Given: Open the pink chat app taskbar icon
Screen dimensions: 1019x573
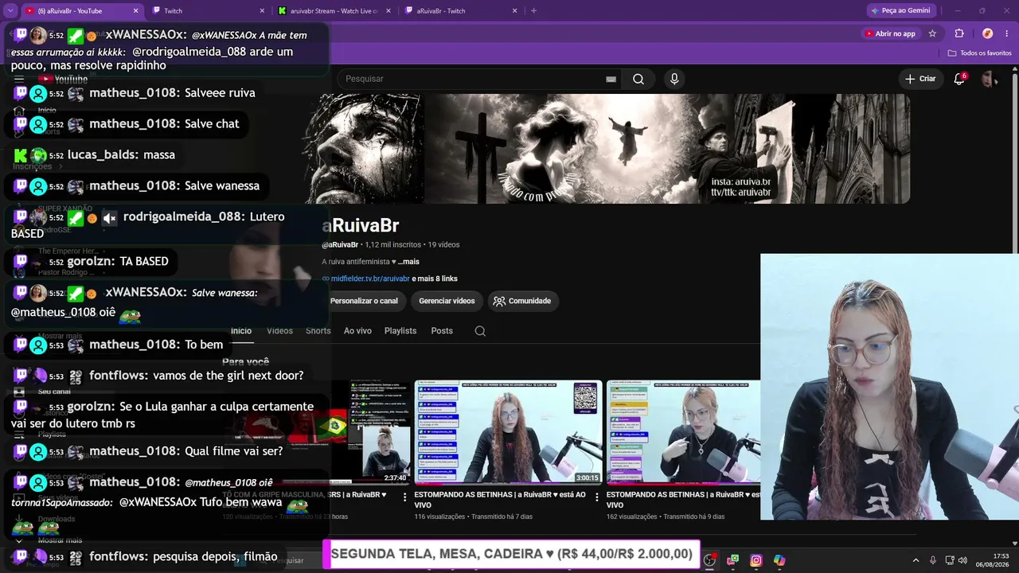Looking at the screenshot, I should coord(732,560).
